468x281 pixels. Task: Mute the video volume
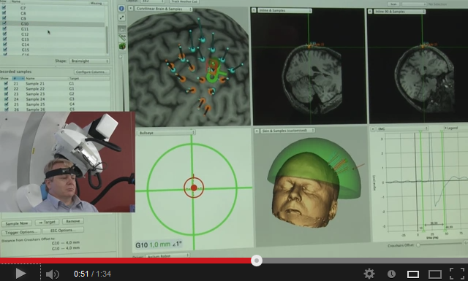[x=52, y=274]
